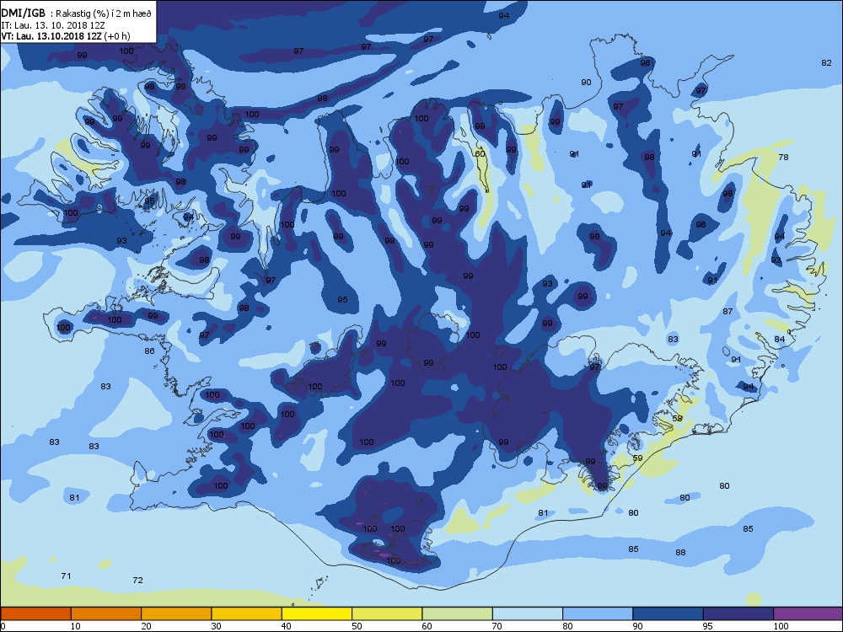
Task: Click the pale yellow 50–60 legend swatch
Action: point(387,613)
